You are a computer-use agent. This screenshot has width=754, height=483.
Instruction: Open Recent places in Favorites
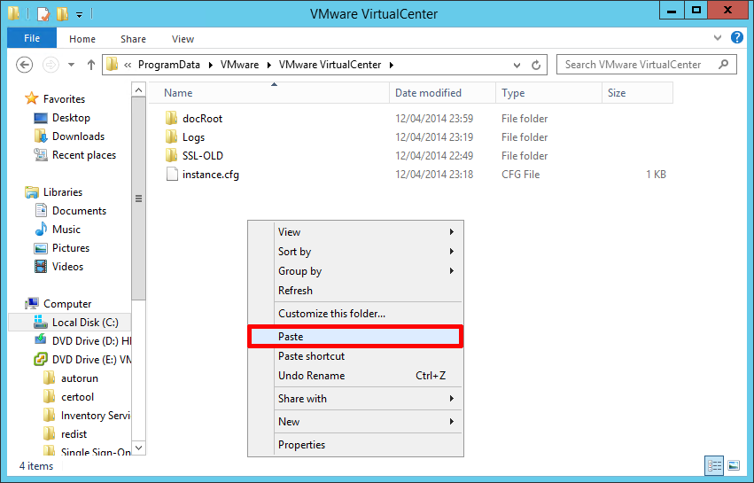(x=83, y=155)
